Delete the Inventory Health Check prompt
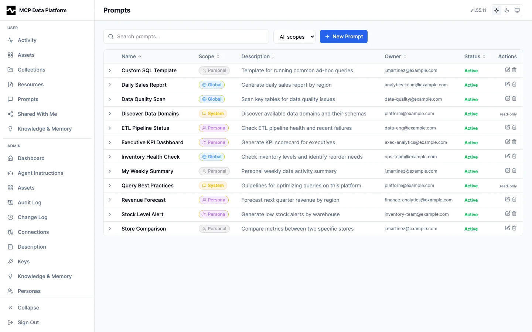The width and height of the screenshot is (532, 332). click(x=514, y=156)
